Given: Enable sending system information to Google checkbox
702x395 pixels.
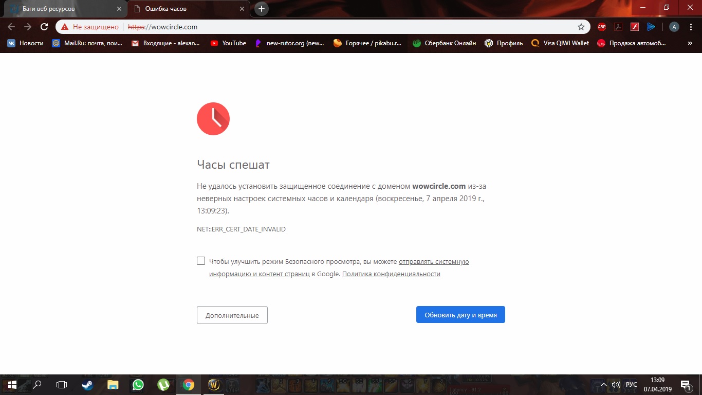Looking at the screenshot, I should (x=201, y=261).
